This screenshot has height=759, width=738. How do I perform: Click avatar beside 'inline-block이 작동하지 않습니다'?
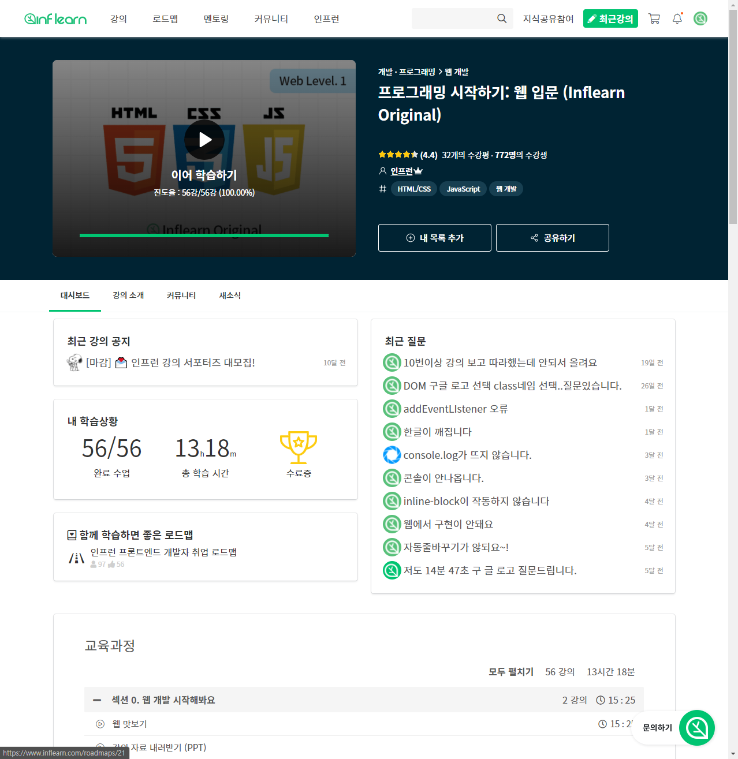(392, 501)
